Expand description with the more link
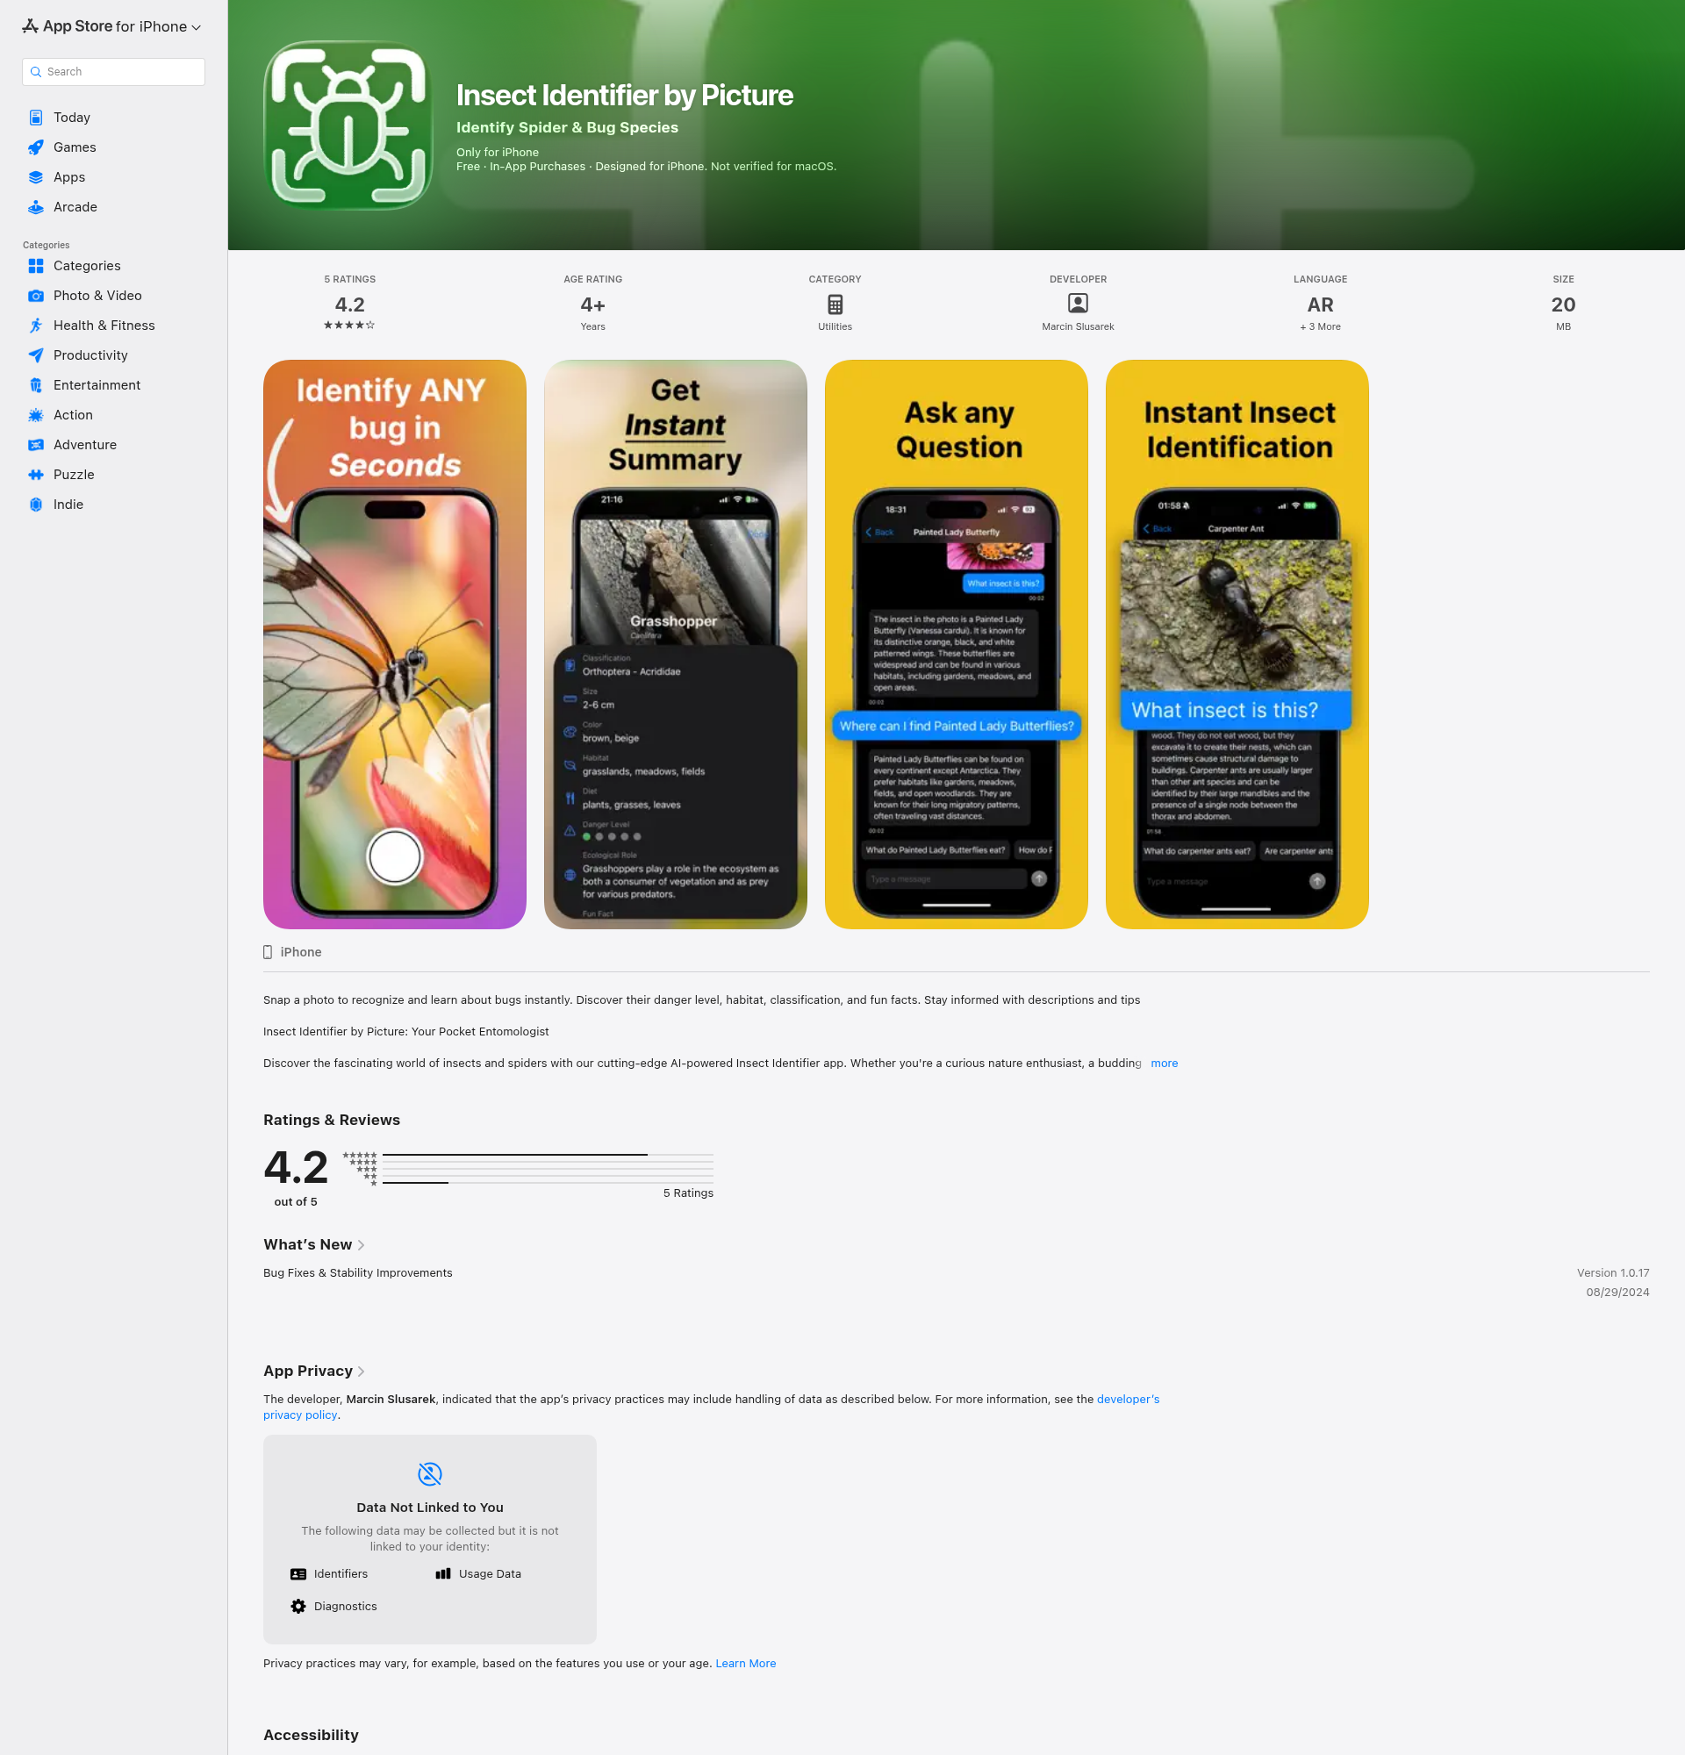Viewport: 1685px width, 1755px height. pos(1164,1063)
